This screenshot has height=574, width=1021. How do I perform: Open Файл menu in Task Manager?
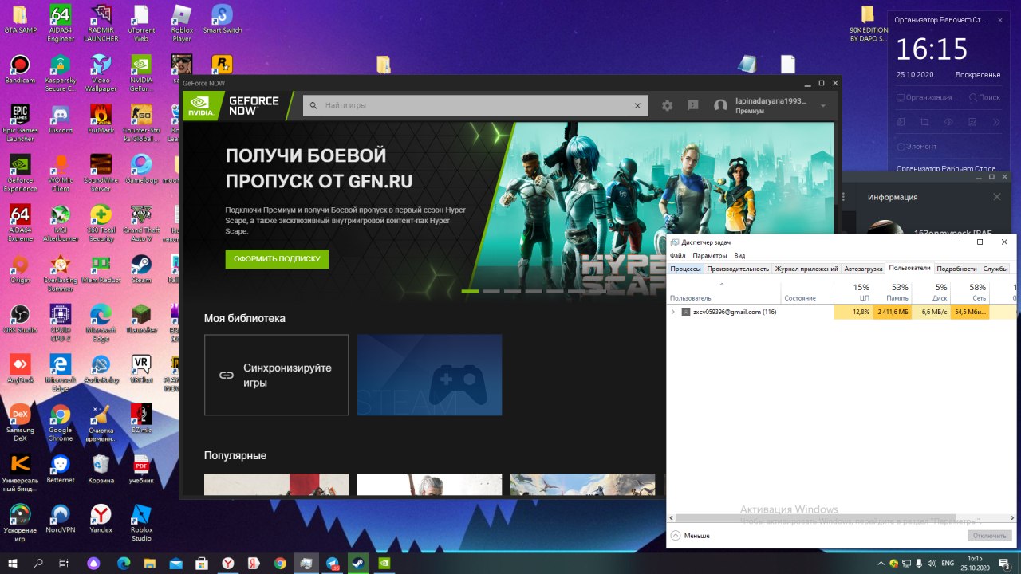point(677,256)
